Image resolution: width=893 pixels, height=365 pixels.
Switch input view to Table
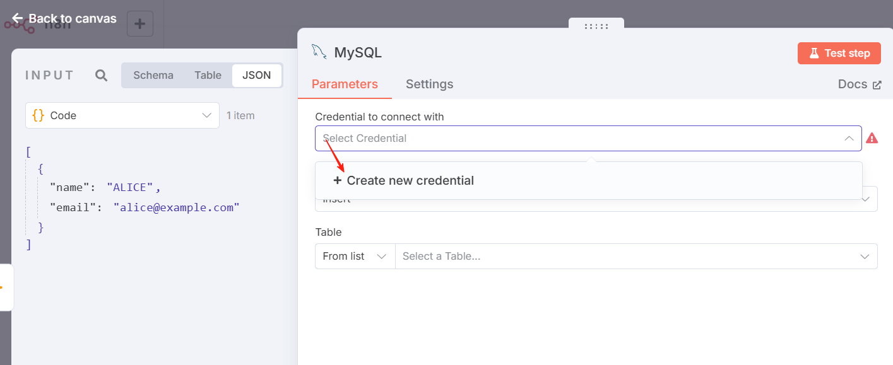coord(208,75)
